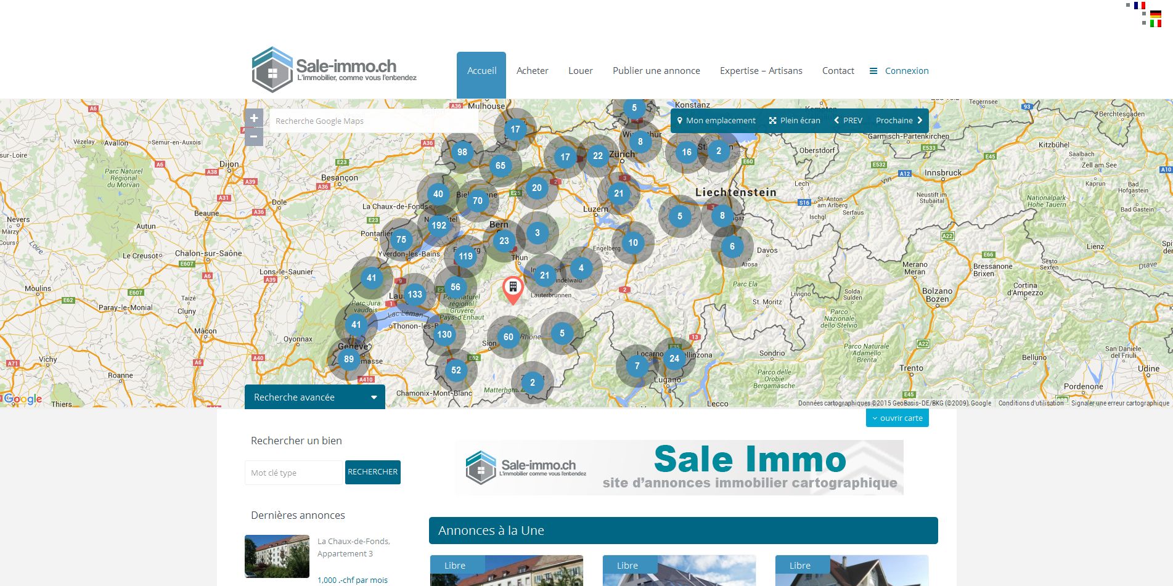Click Mon emplacement map button

pos(716,121)
